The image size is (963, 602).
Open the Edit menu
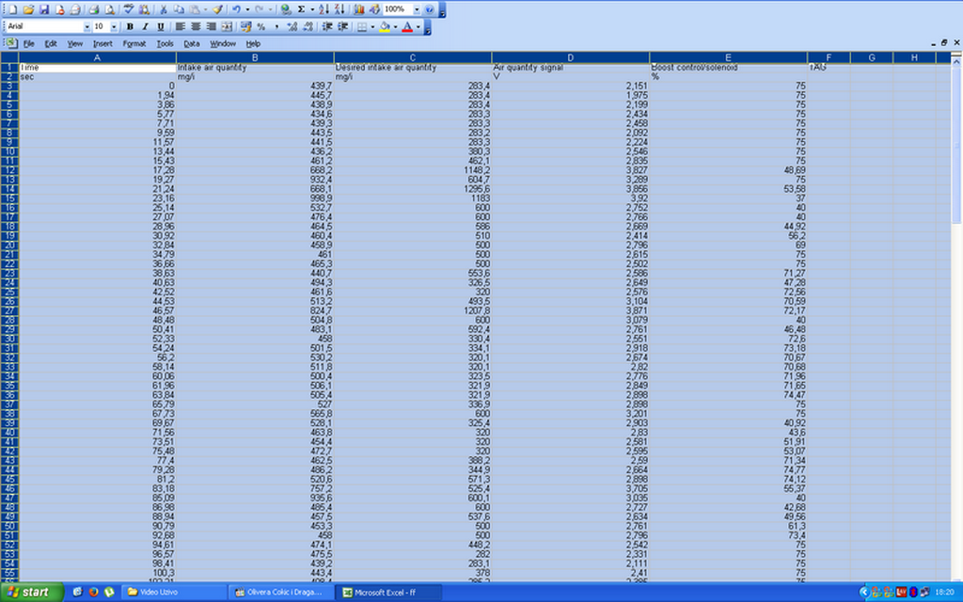(51, 43)
